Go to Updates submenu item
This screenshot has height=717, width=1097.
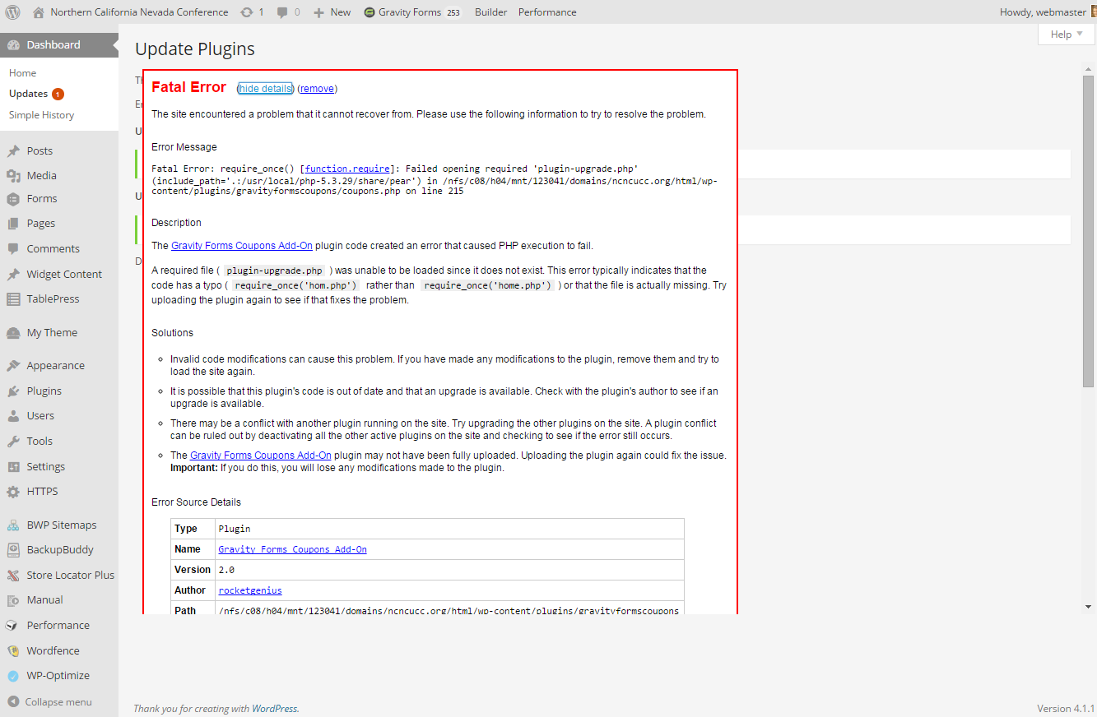click(28, 94)
